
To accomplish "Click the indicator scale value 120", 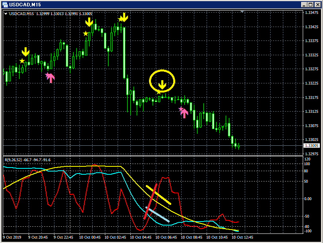I will [307, 159].
